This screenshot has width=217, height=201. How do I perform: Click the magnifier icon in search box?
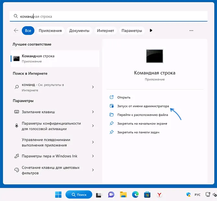[x=16, y=16]
